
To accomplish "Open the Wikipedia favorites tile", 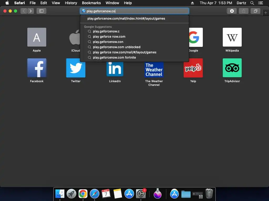I will pyautogui.click(x=232, y=37).
